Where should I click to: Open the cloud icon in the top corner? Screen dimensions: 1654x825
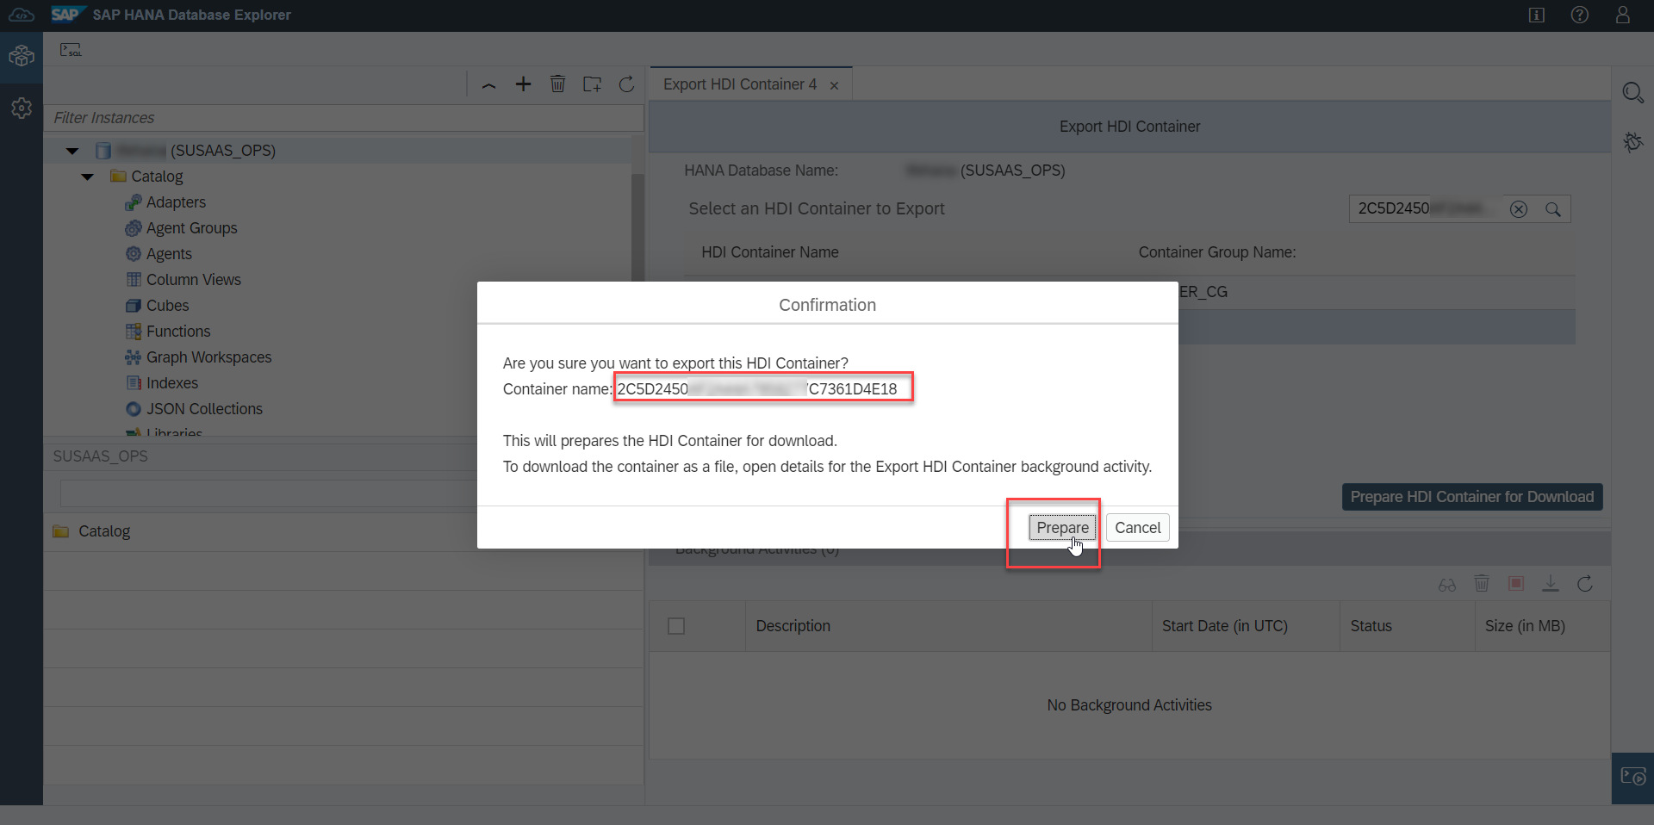click(x=22, y=15)
